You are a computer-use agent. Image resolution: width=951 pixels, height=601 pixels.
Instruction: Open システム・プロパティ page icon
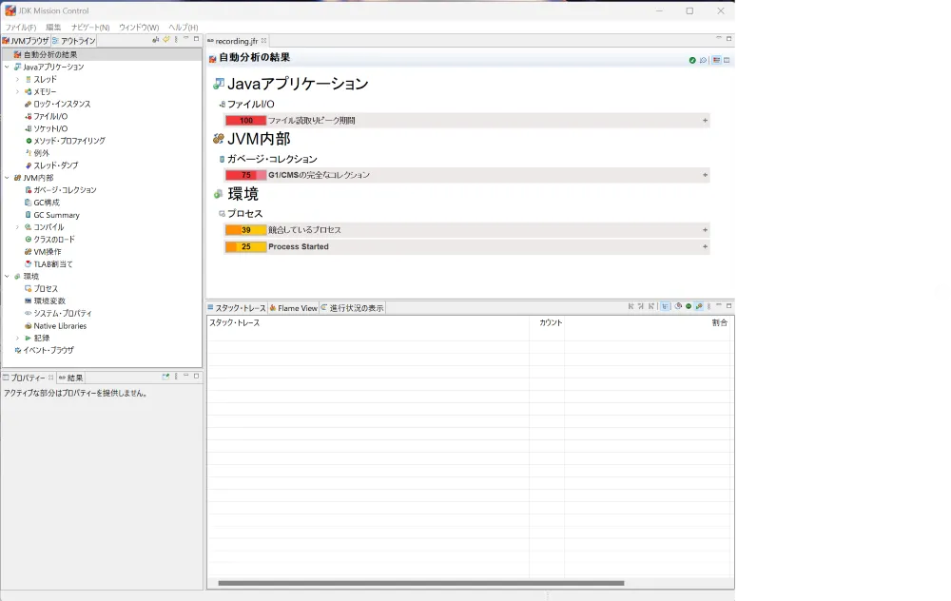[x=28, y=313]
